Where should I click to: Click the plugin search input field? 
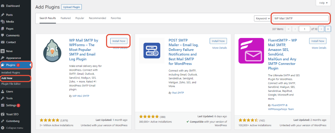[x=301, y=18]
